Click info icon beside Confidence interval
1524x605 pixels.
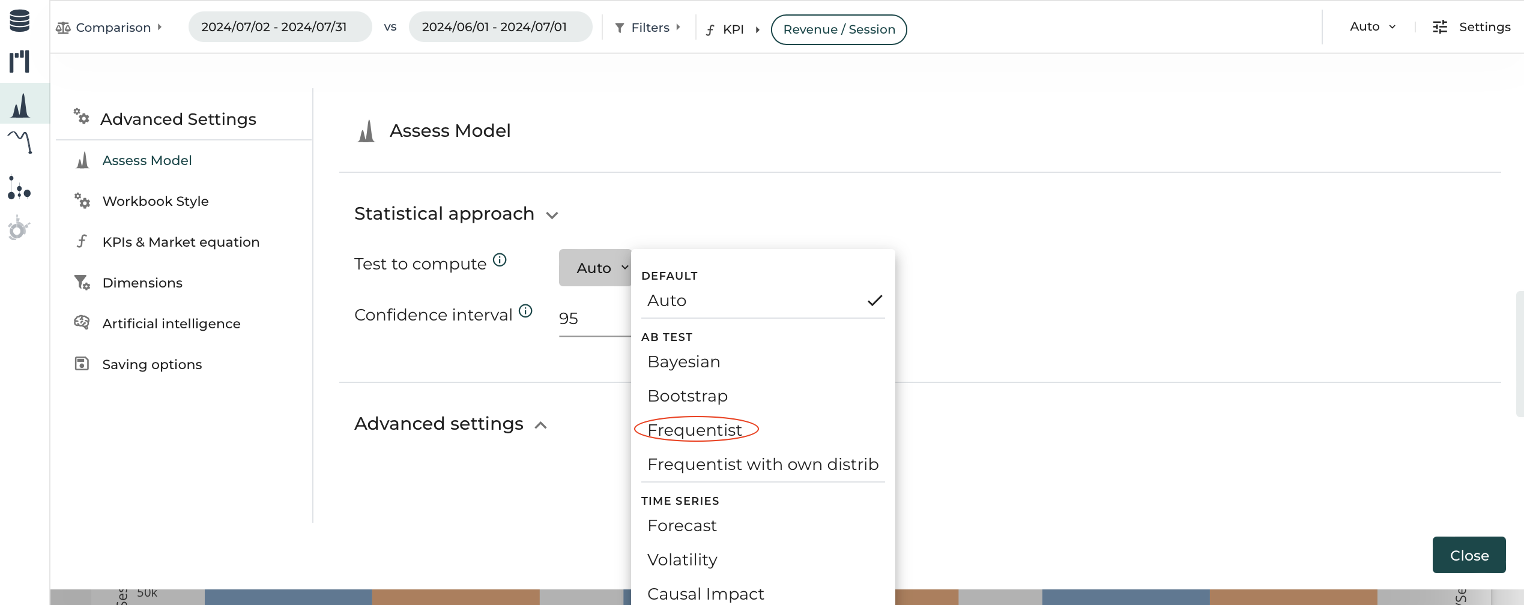(525, 311)
